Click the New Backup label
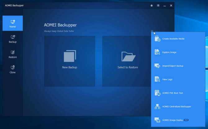This screenshot has width=208, height=129. click(70, 67)
